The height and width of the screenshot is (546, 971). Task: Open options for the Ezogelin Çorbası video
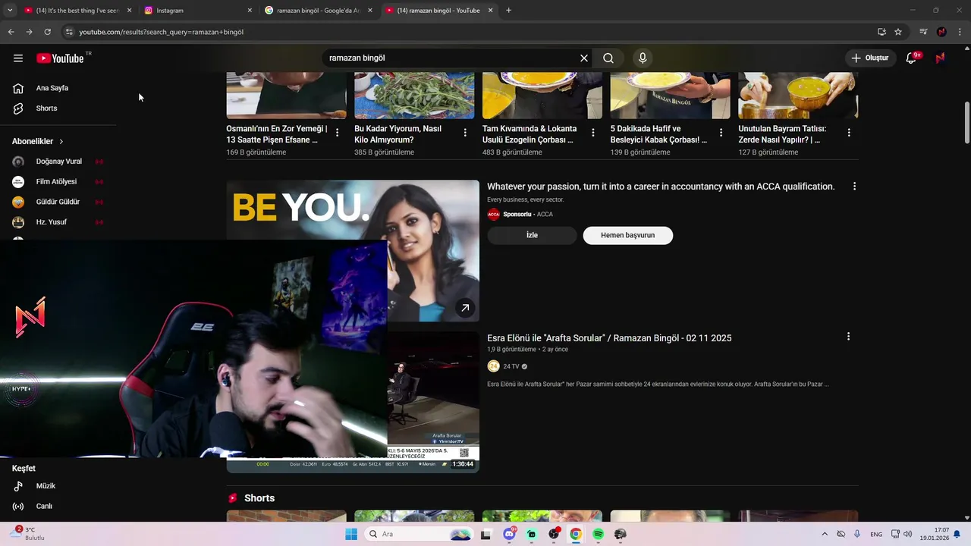coord(593,133)
